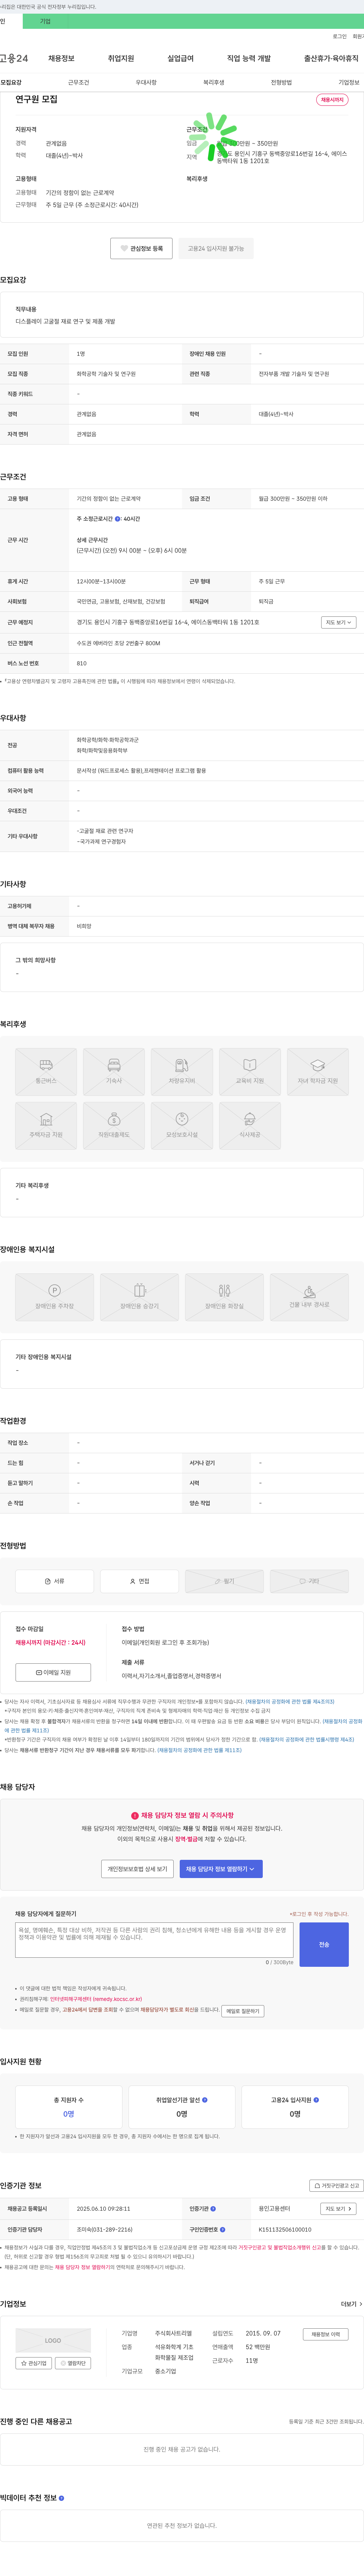
Task: Click info icon next to 주 소정근로시간
Action: 118,519
